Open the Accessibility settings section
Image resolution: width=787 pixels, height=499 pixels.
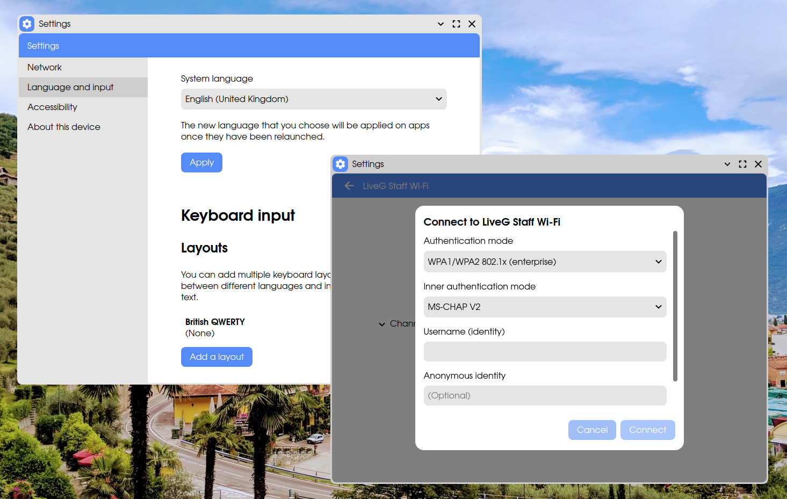52,107
